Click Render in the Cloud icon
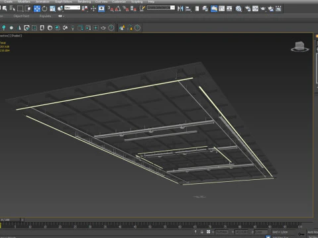318x238 pixels. coord(271,9)
